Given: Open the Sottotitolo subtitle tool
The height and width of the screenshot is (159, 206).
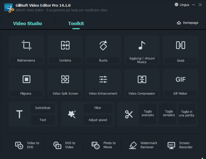Looking at the screenshot, I should coord(43,108).
